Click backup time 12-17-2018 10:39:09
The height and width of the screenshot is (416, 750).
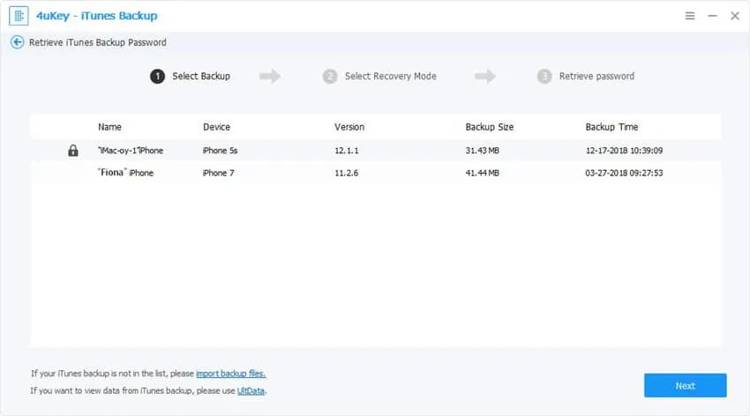coord(624,151)
